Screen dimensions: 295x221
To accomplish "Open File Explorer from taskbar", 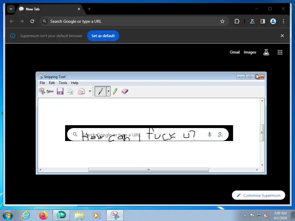I will pos(79,215).
